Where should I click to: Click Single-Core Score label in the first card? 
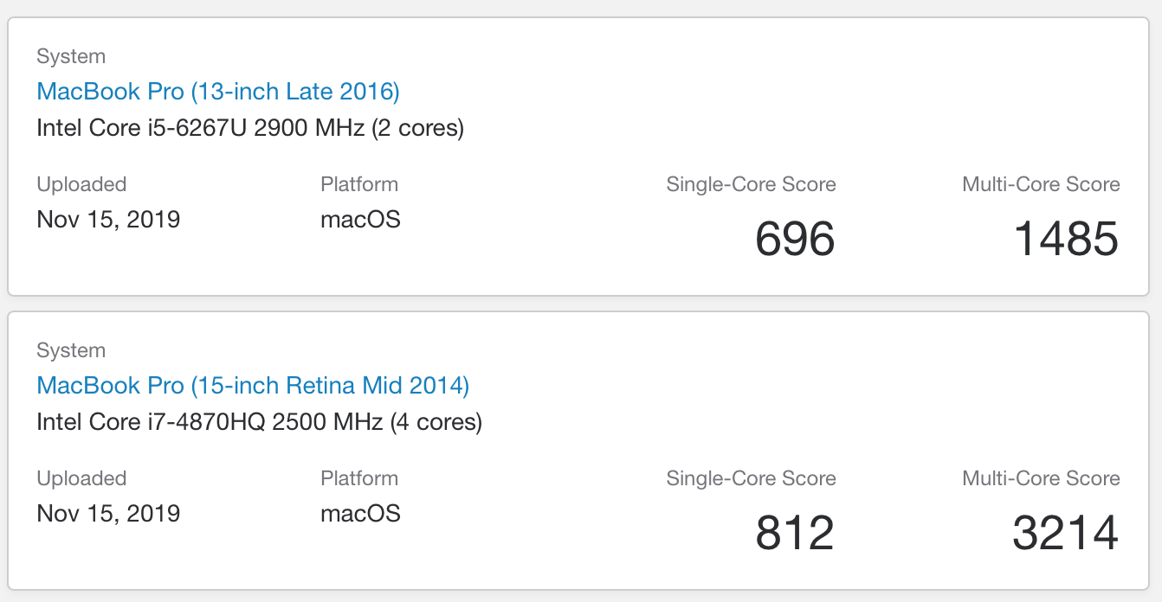click(751, 185)
